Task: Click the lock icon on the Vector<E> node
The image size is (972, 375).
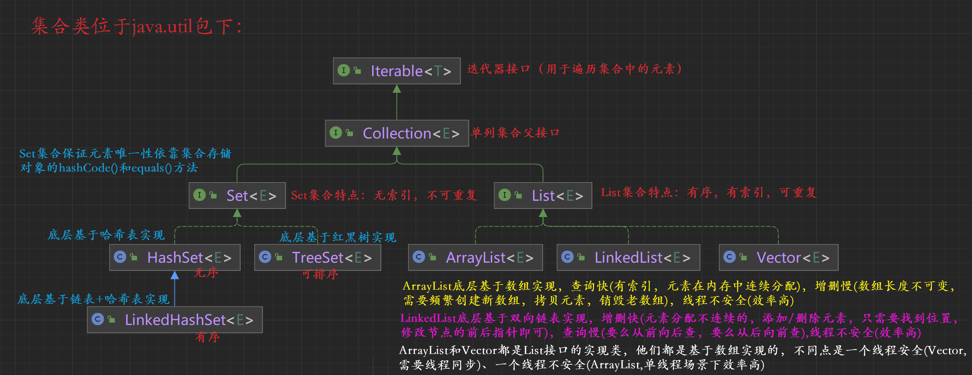Action: (743, 257)
